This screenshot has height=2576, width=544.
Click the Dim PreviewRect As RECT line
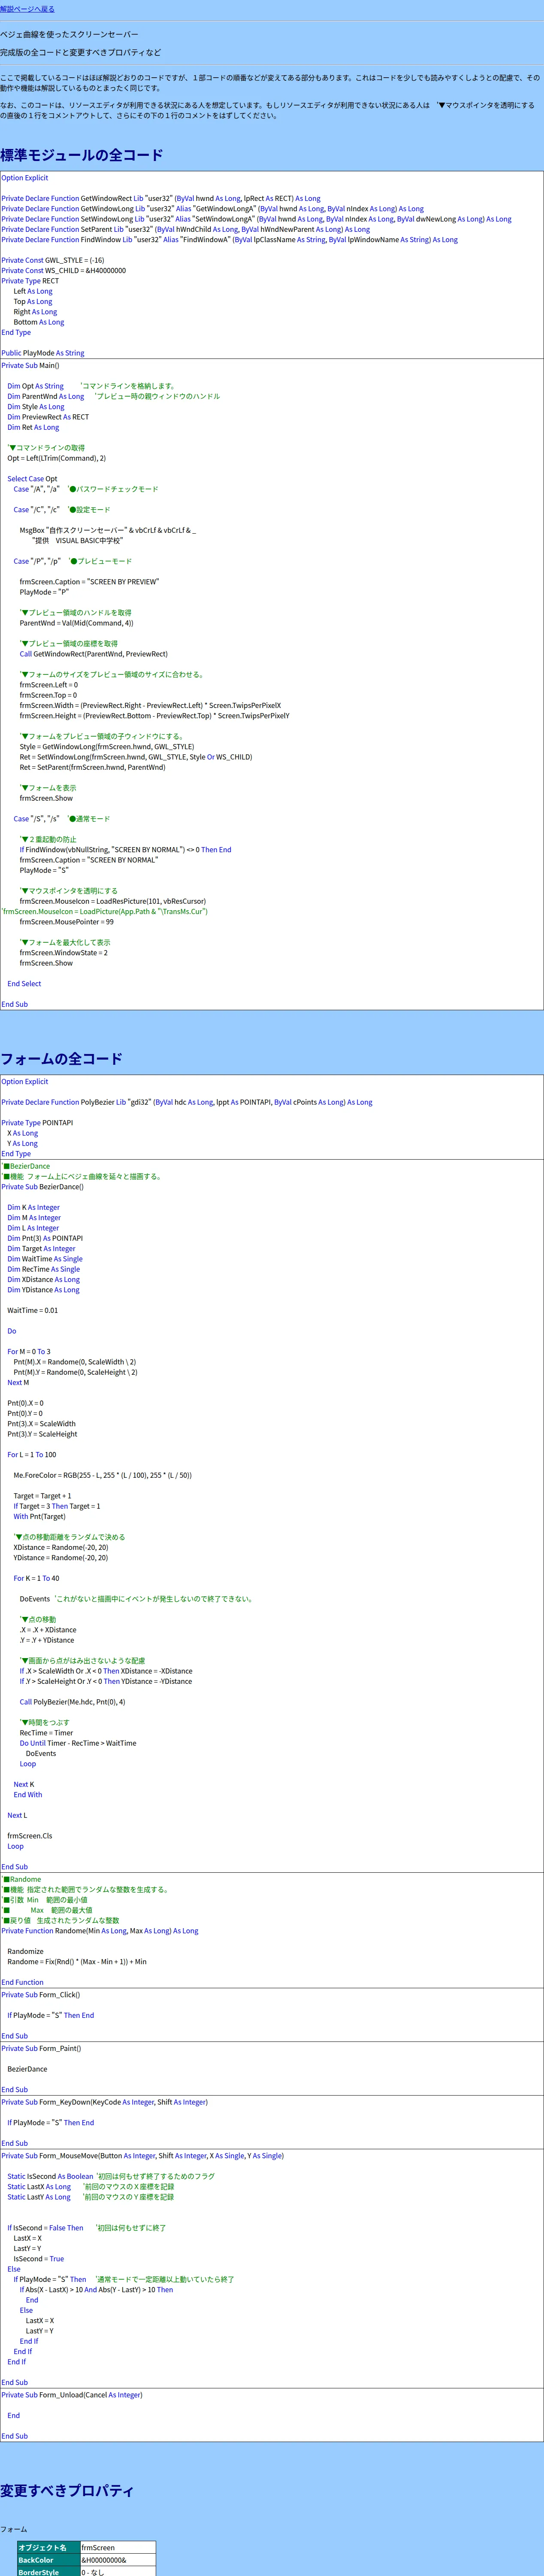(48, 417)
